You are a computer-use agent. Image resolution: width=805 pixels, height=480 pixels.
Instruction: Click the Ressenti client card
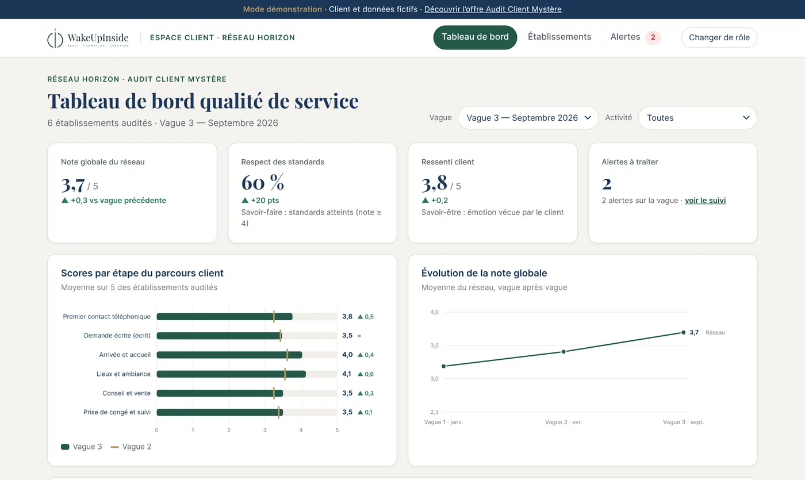point(493,193)
